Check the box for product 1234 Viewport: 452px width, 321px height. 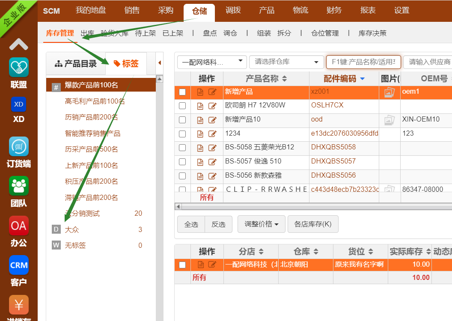pos(182,134)
